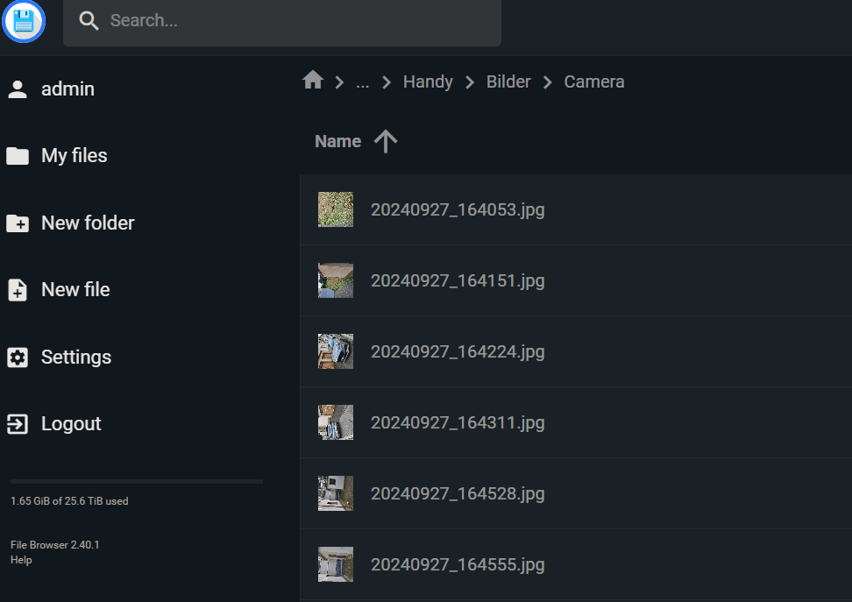Toggle name sort order arrow
This screenshot has width=852, height=602.
[386, 141]
